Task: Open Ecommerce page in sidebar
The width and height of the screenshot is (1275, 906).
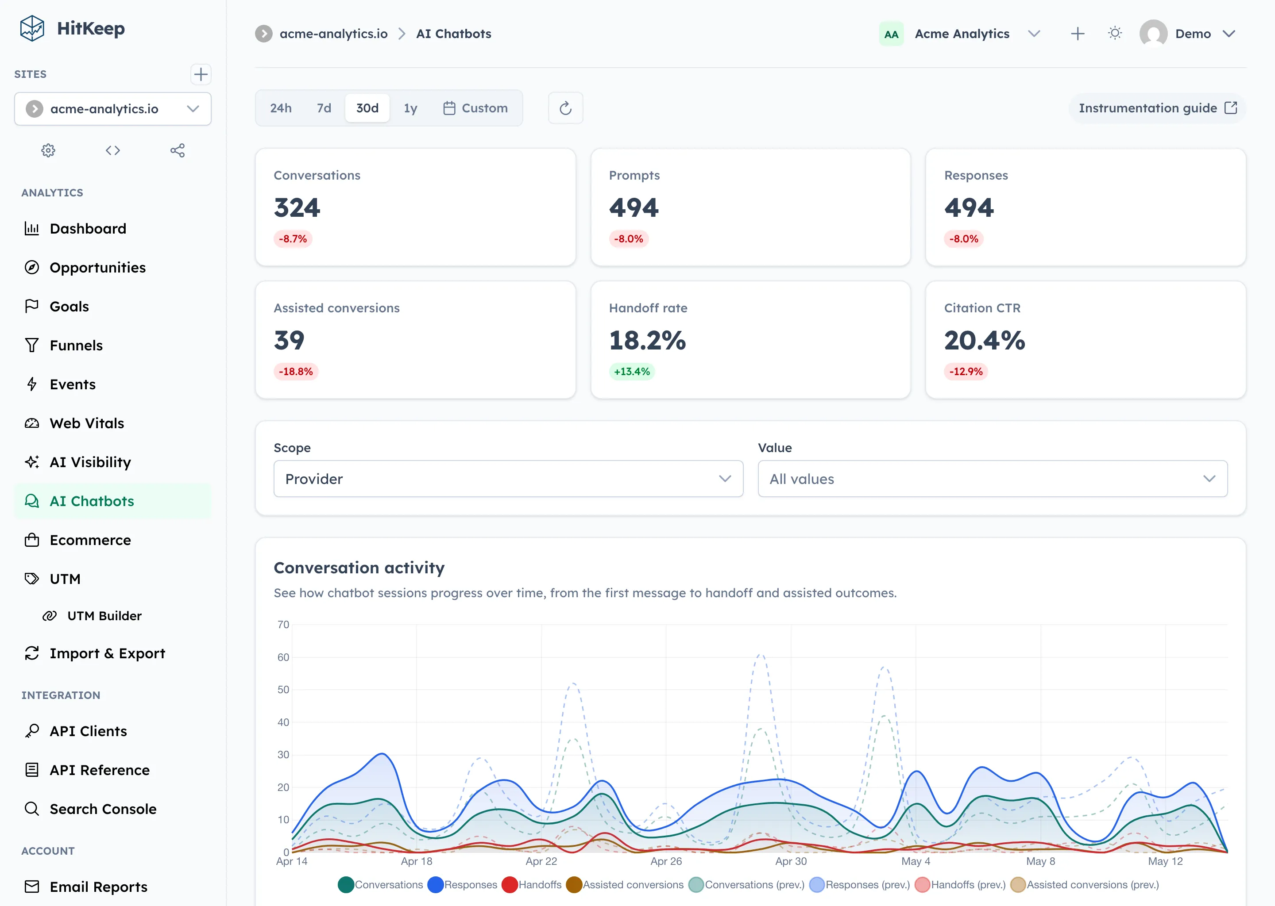Action: [113, 540]
